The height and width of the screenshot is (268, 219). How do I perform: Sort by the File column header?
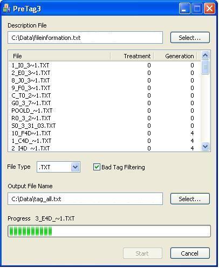(x=59, y=56)
